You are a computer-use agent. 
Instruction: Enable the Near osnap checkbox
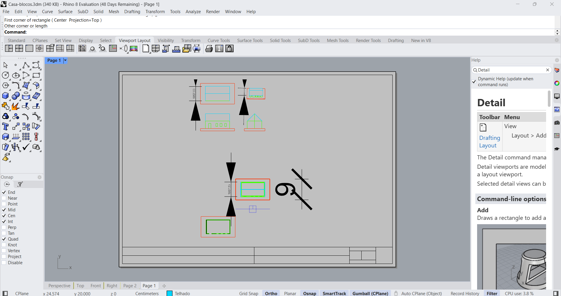[4, 198]
